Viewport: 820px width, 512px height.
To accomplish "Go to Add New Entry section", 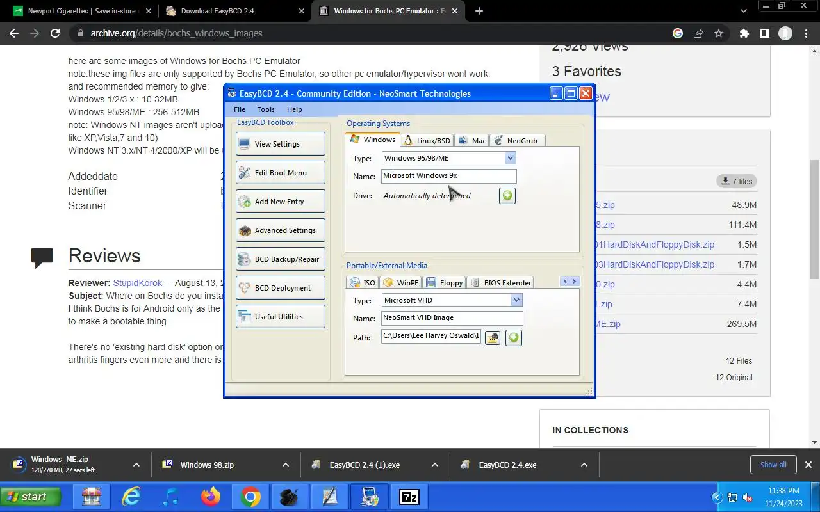I will 280,202.
